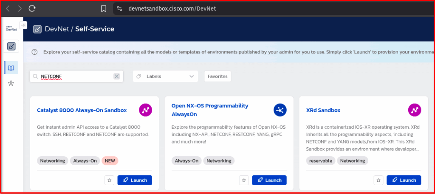Screen dimensions: 435x194
Task: Click the help question mark icon in the info banner
Action: click(x=34, y=52)
